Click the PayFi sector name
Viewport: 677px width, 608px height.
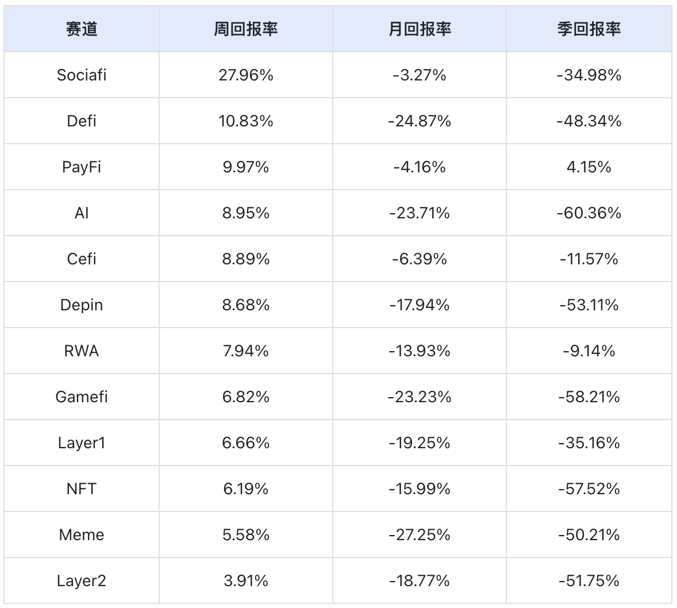pyautogui.click(x=82, y=167)
